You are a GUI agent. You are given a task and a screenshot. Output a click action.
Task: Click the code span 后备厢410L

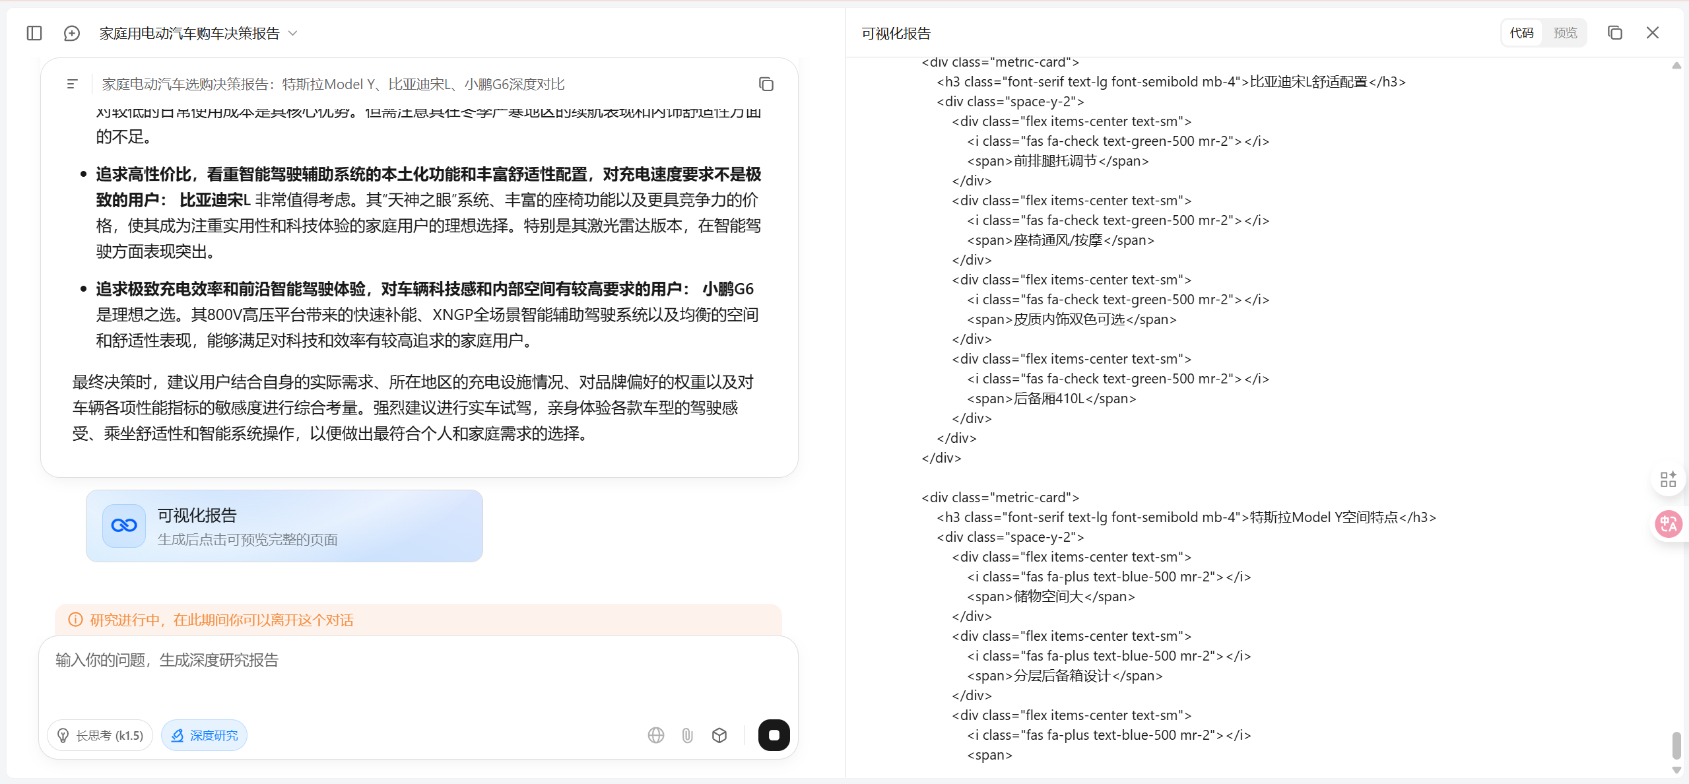pos(1051,399)
